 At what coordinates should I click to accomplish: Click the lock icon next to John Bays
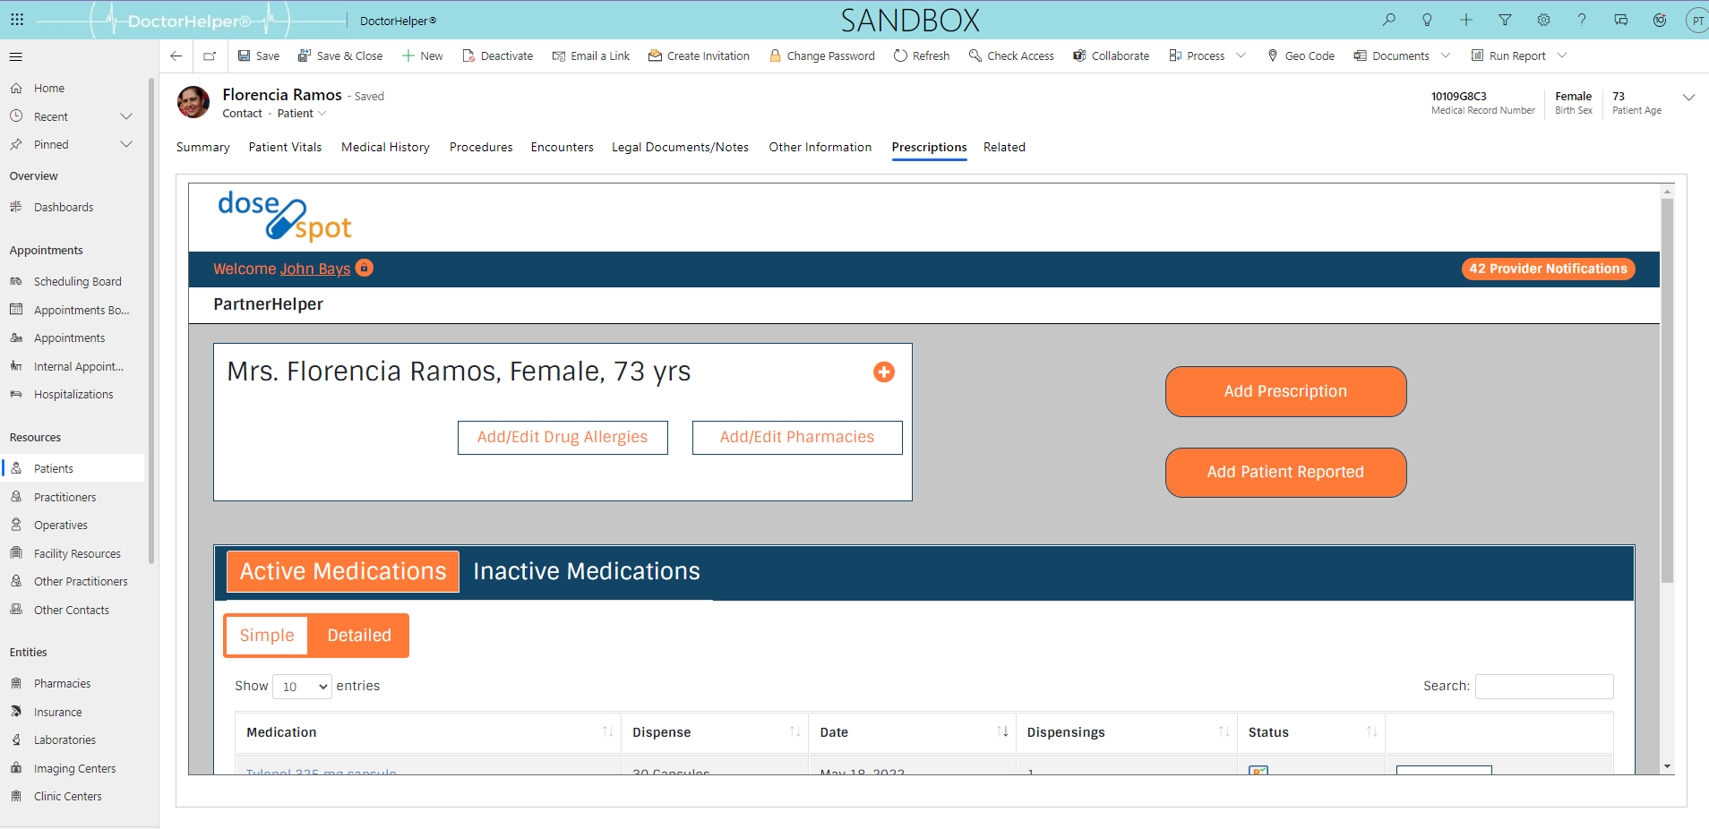click(x=365, y=268)
